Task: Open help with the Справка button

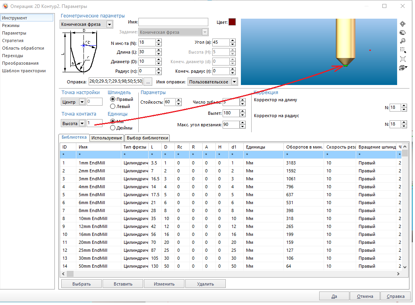Action: point(396,296)
